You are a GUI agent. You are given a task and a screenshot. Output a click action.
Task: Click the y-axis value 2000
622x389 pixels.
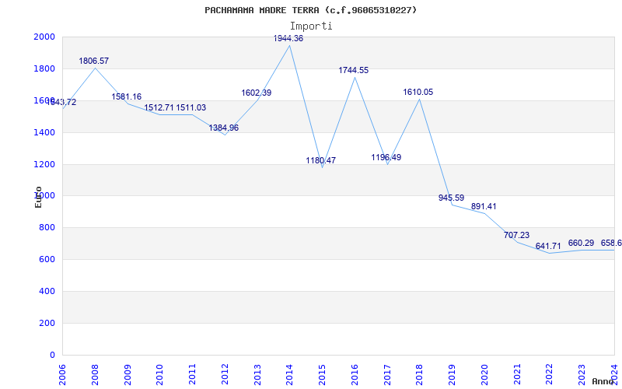[x=44, y=37]
